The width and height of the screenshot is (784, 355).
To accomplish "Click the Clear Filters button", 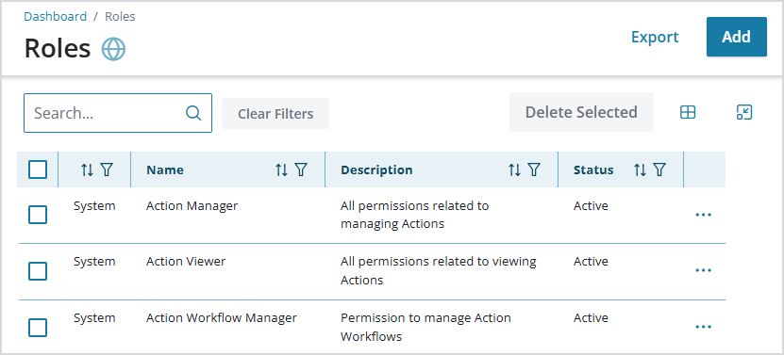I will 275,113.
